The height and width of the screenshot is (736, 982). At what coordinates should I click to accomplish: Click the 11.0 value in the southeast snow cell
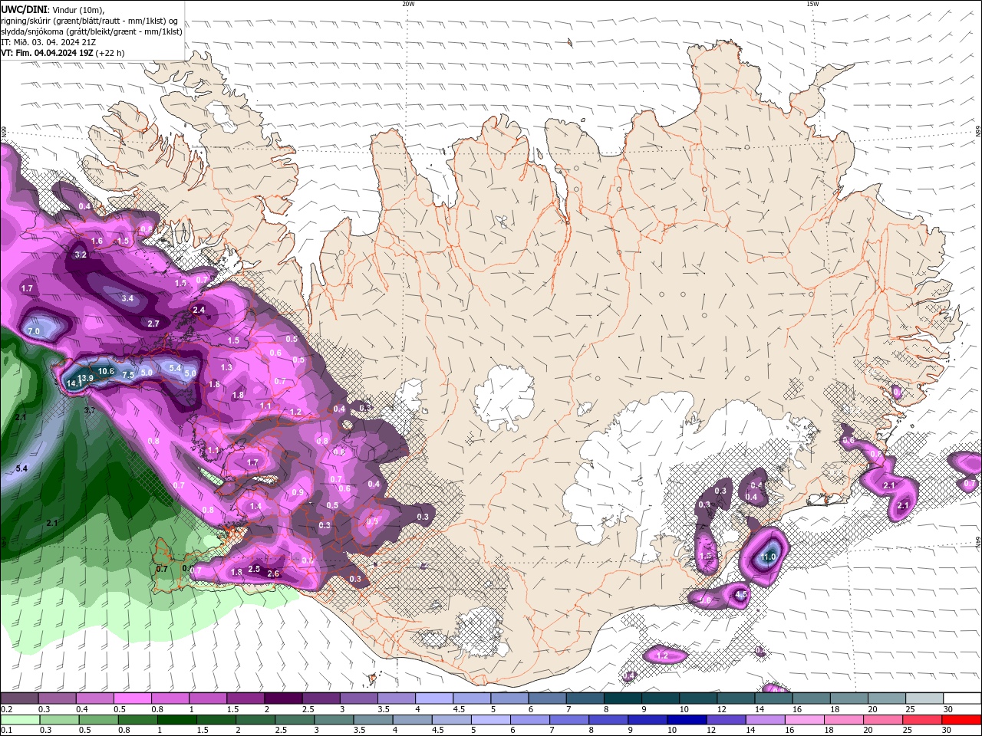[x=769, y=557]
